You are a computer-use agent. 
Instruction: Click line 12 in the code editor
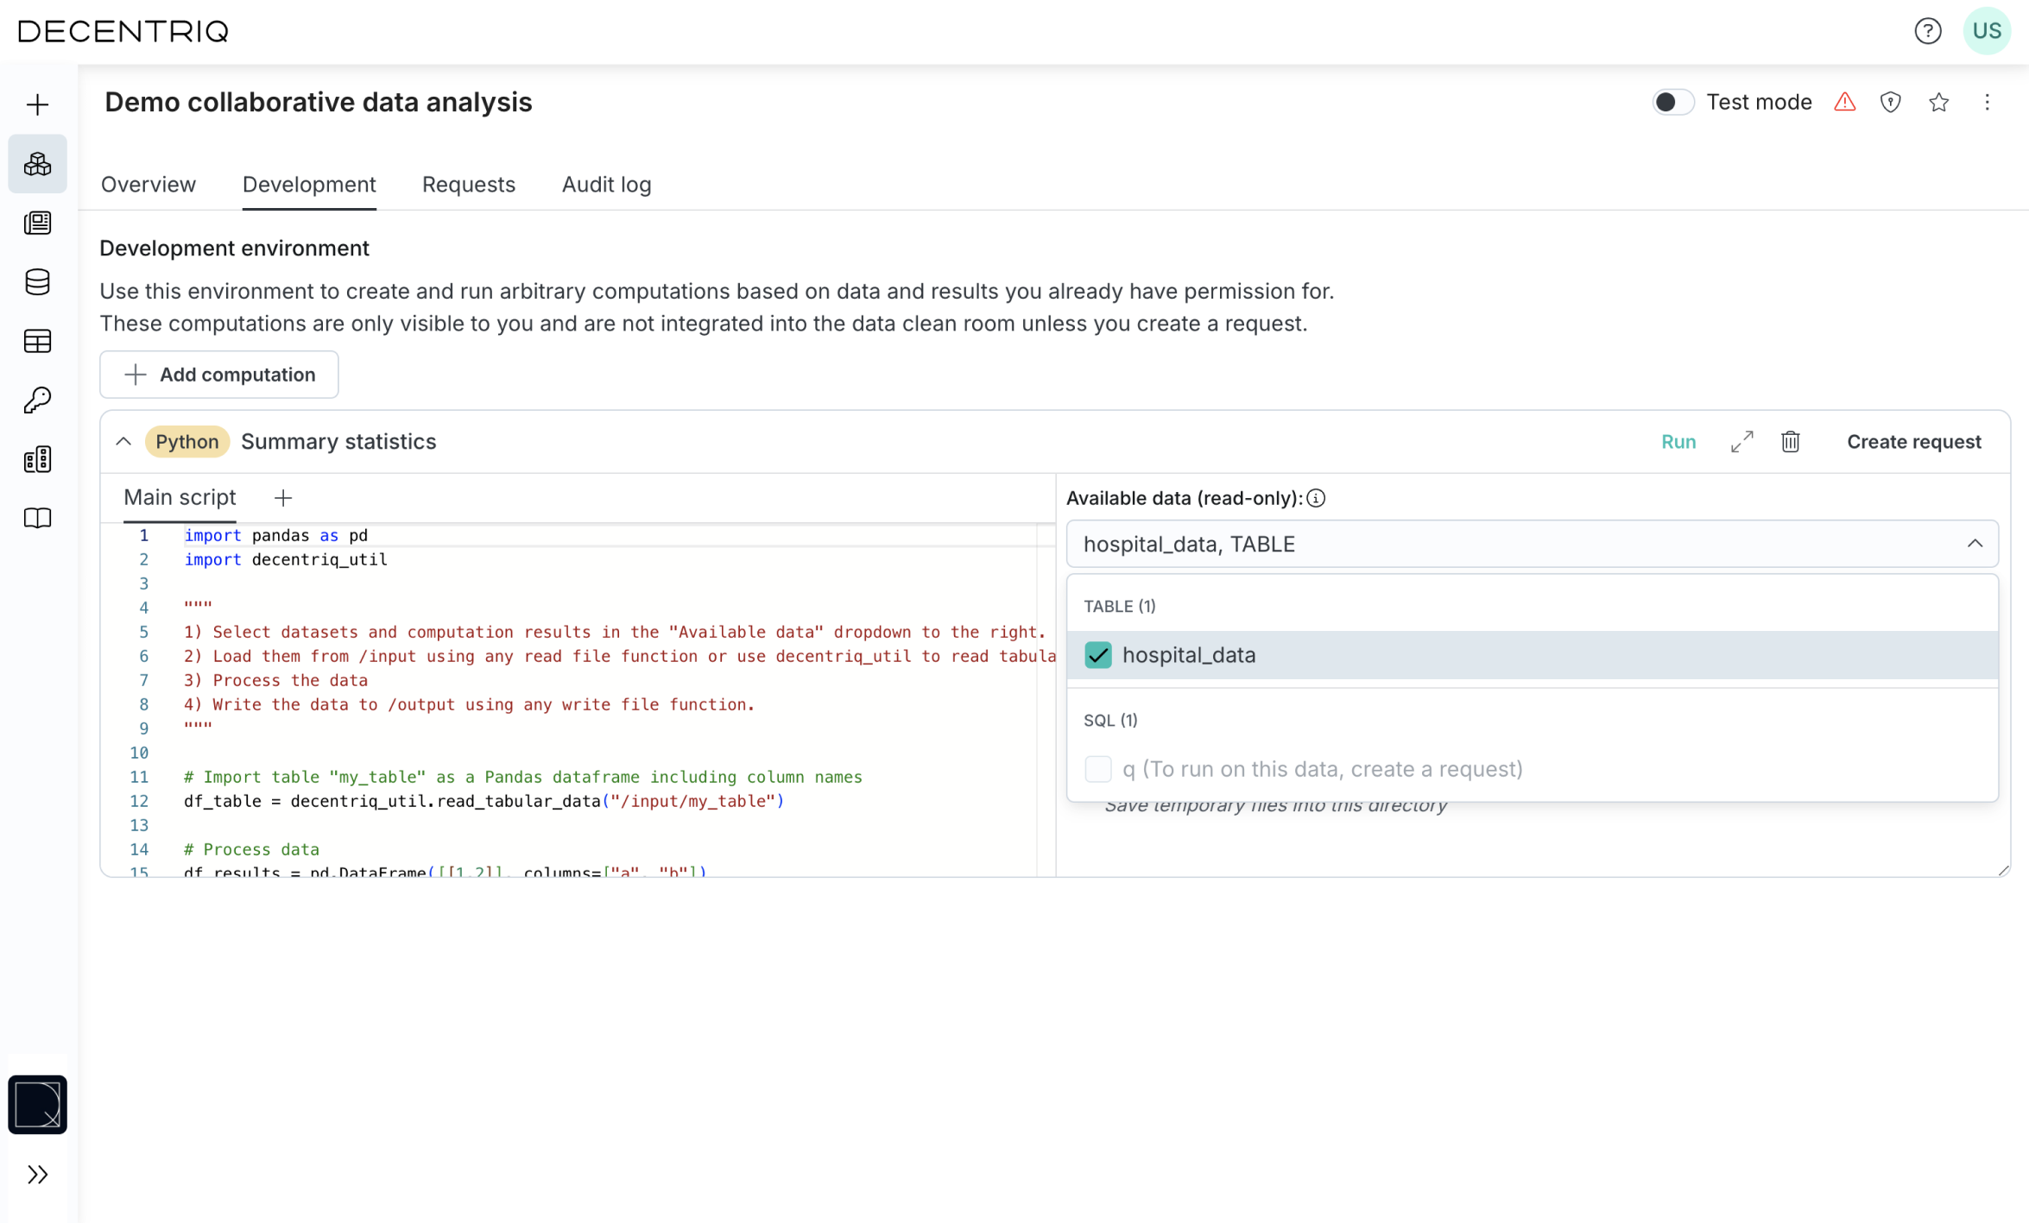pos(484,801)
